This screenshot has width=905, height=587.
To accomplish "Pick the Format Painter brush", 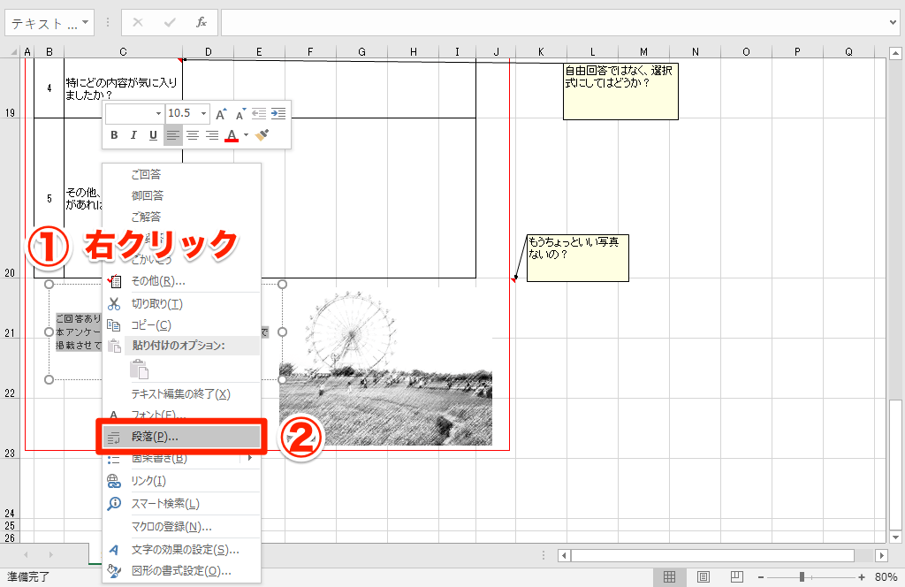I will (x=262, y=135).
